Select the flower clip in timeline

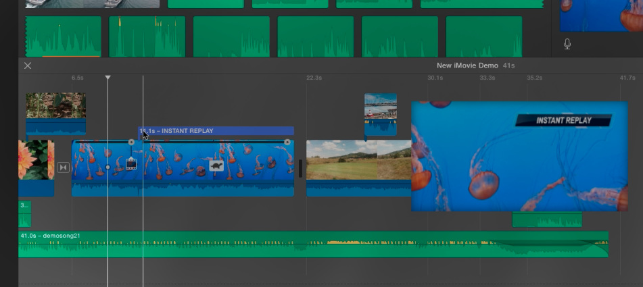(36, 161)
